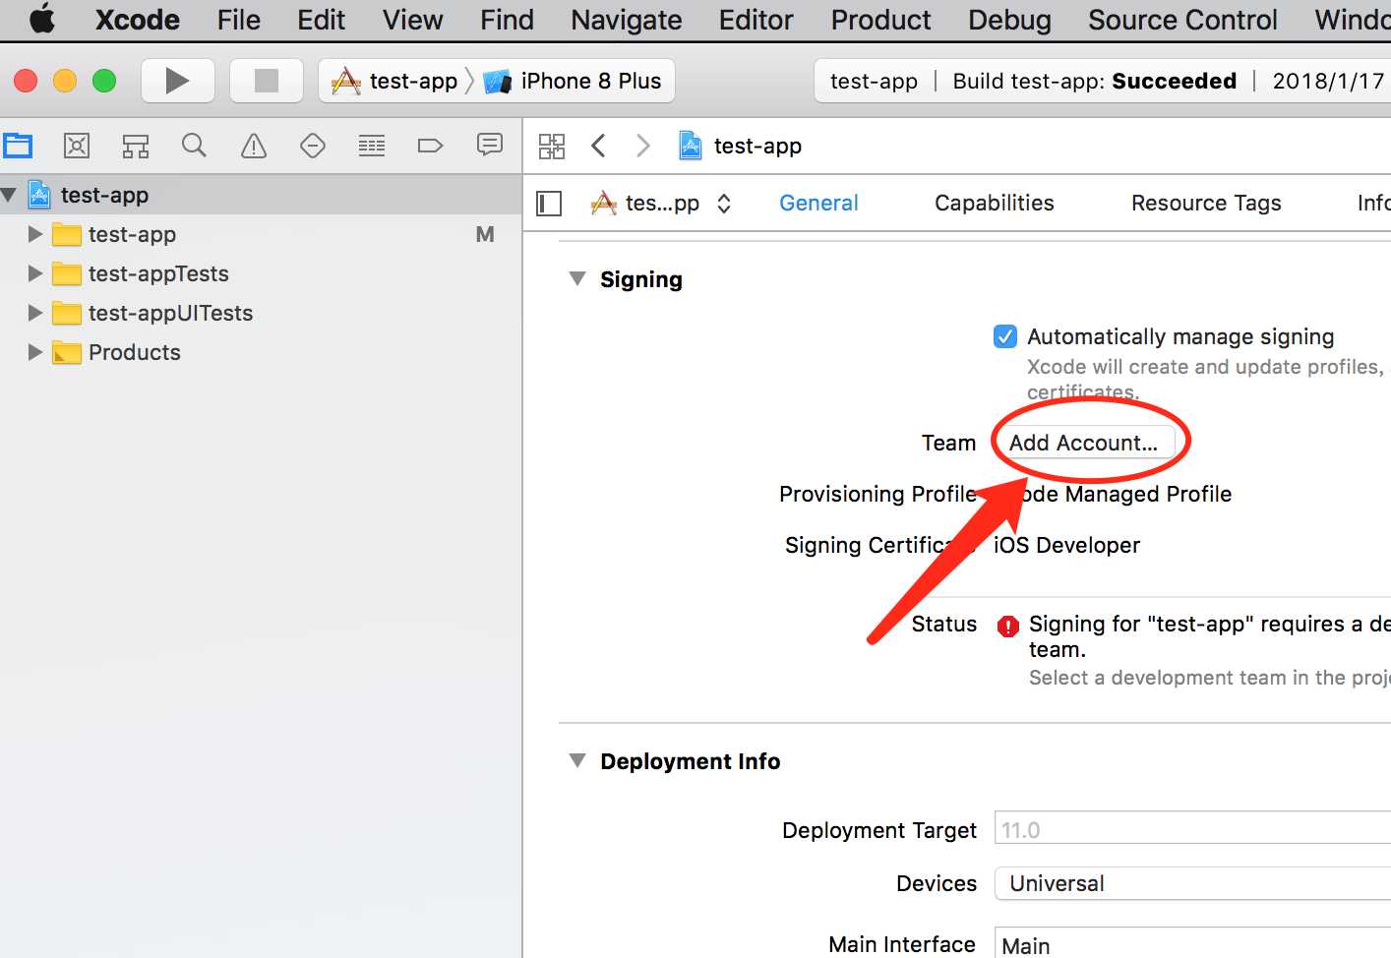The image size is (1391, 958).
Task: Open the View menu
Action: click(413, 20)
